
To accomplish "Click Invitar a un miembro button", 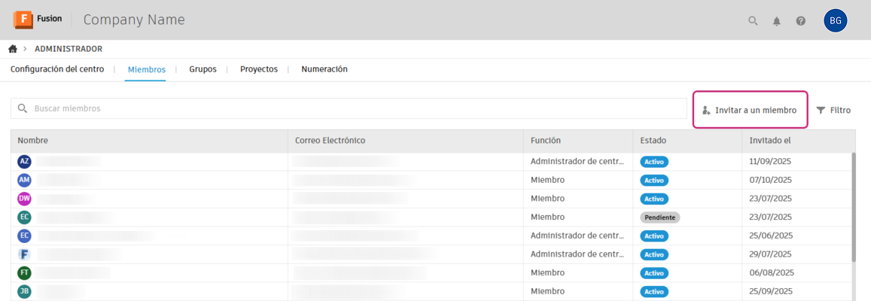I will pos(750,110).
